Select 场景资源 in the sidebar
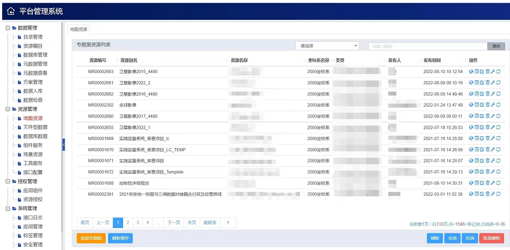This screenshot has height=250, width=510. (33, 154)
